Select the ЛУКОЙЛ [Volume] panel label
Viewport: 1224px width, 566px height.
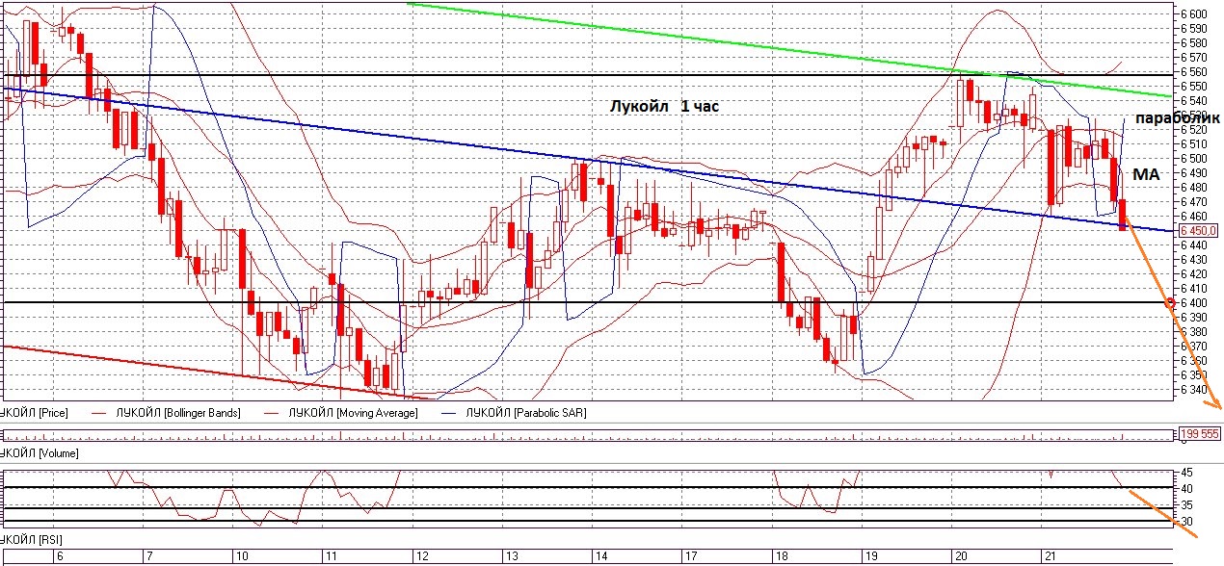click(40, 452)
